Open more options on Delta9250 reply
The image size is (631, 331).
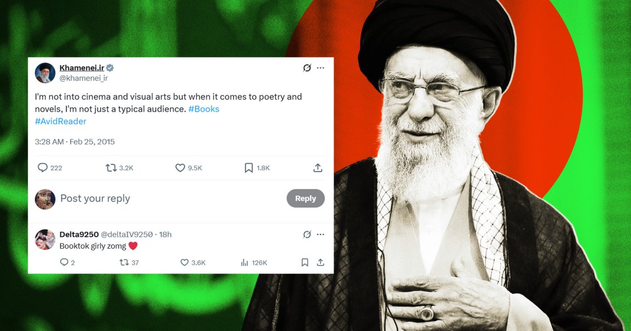click(320, 235)
